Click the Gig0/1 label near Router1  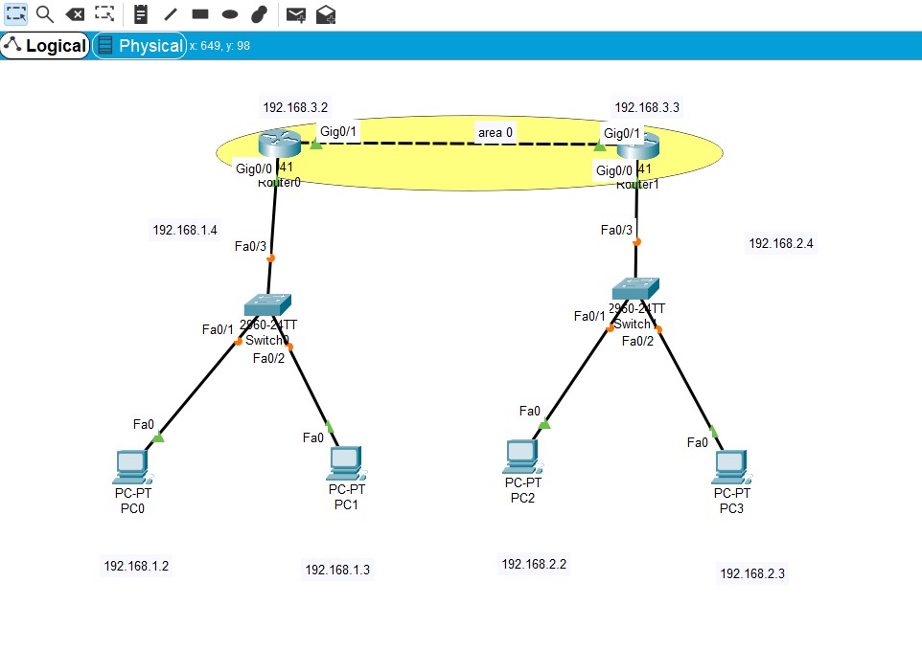point(621,133)
